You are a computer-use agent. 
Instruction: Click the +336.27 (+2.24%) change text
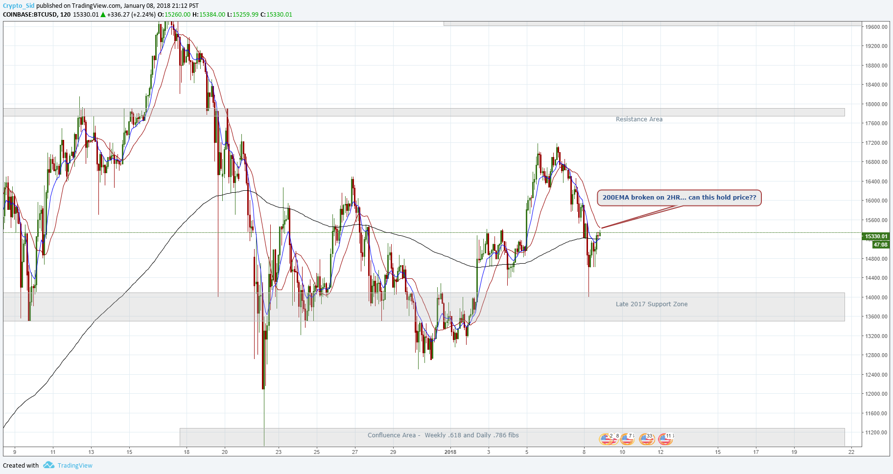(x=131, y=15)
